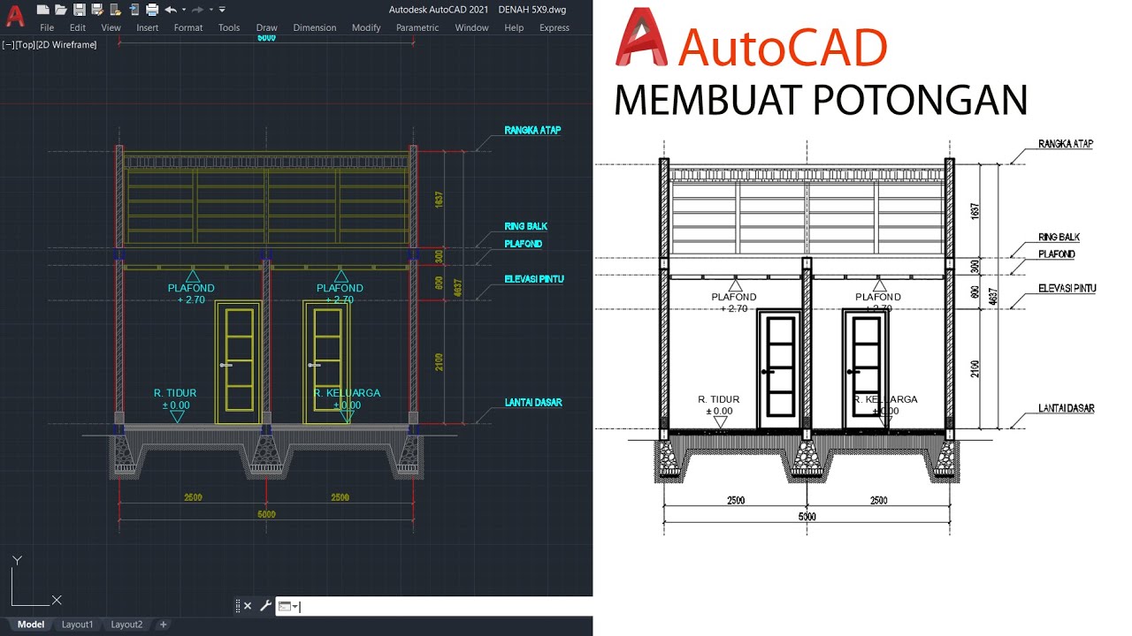Click black LANTAI DASAR label in white panel

1067,409
